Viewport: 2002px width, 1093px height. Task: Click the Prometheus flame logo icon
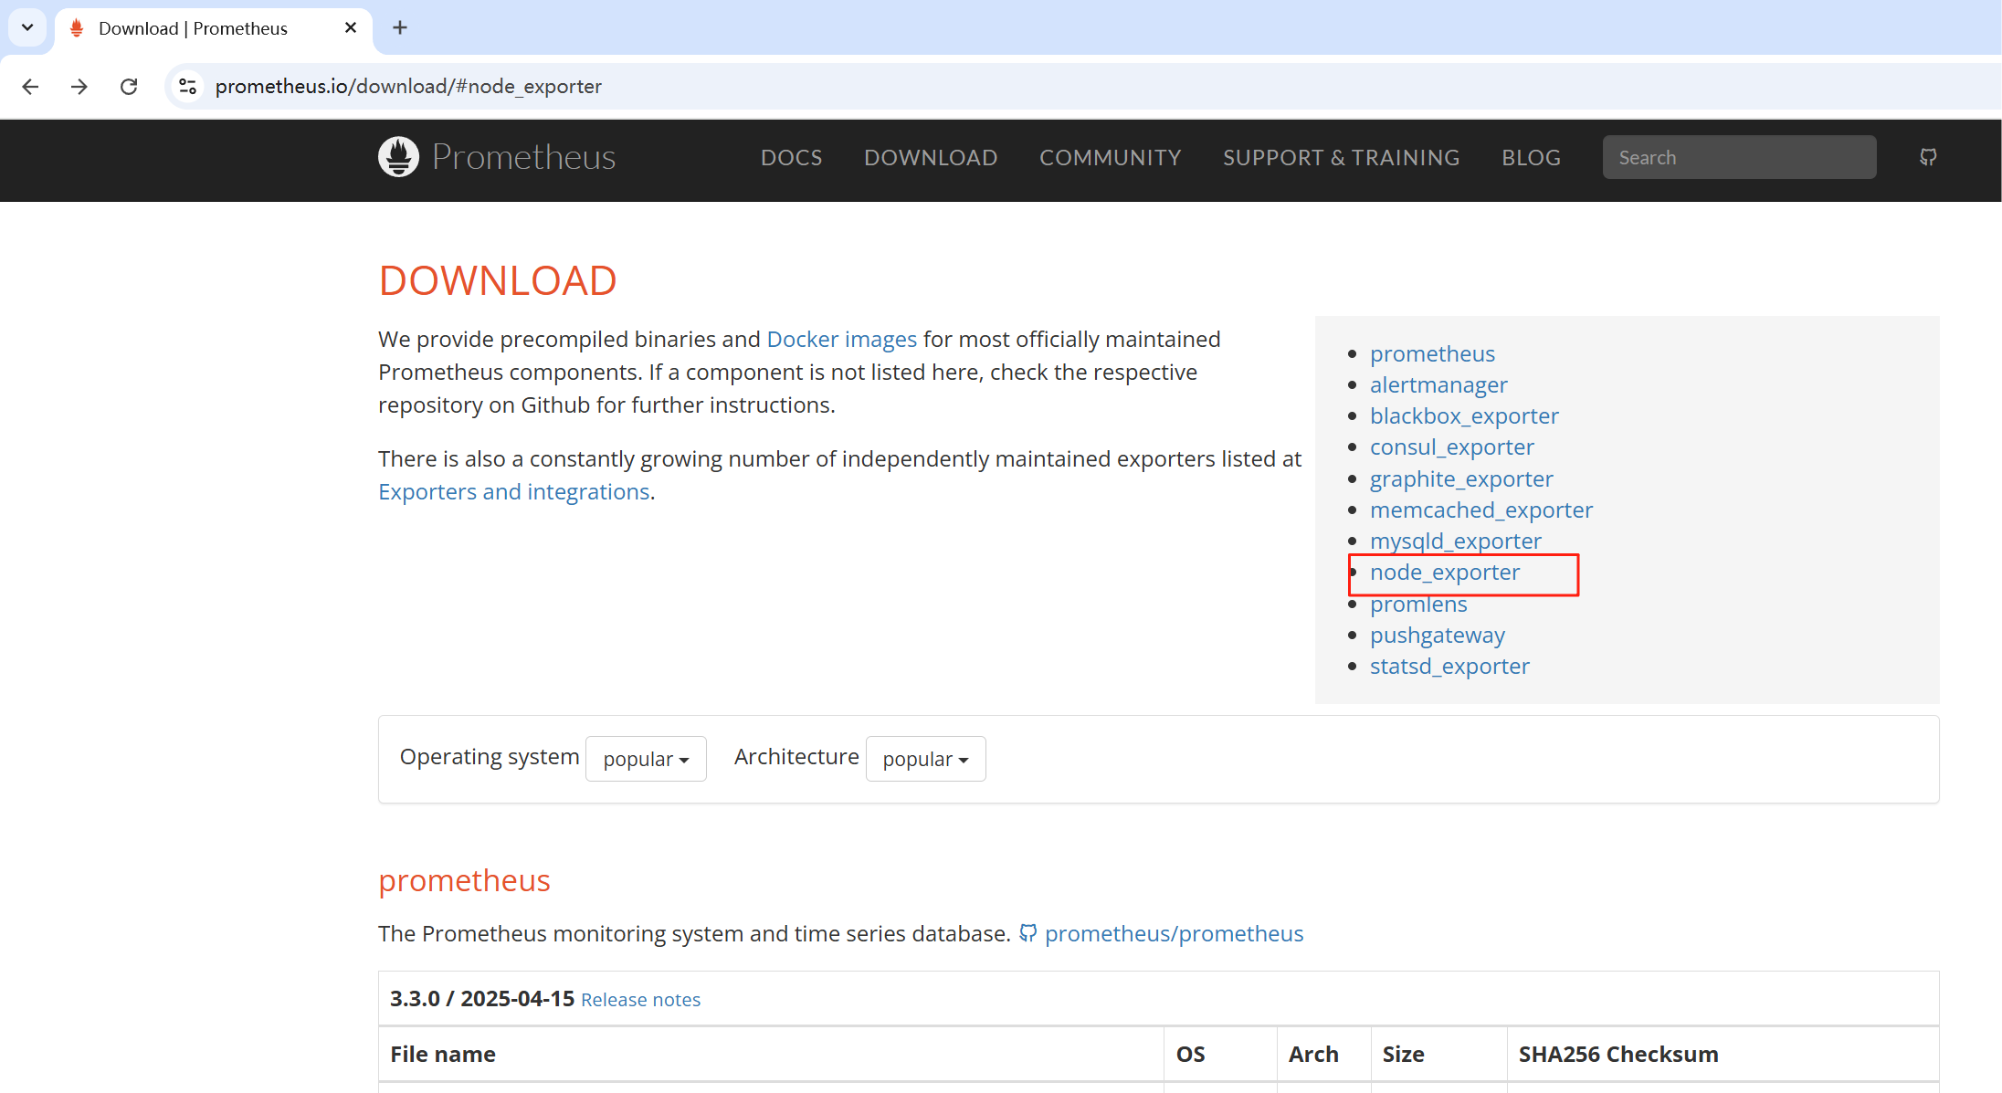point(398,157)
